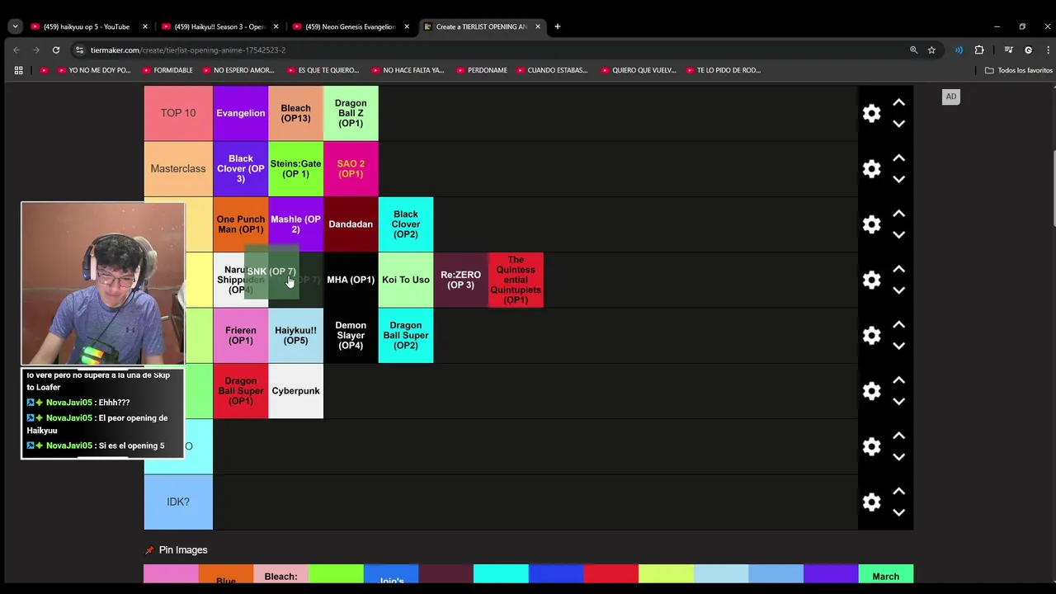Move TOP 10 row down
1056x594 pixels.
pyautogui.click(x=898, y=124)
